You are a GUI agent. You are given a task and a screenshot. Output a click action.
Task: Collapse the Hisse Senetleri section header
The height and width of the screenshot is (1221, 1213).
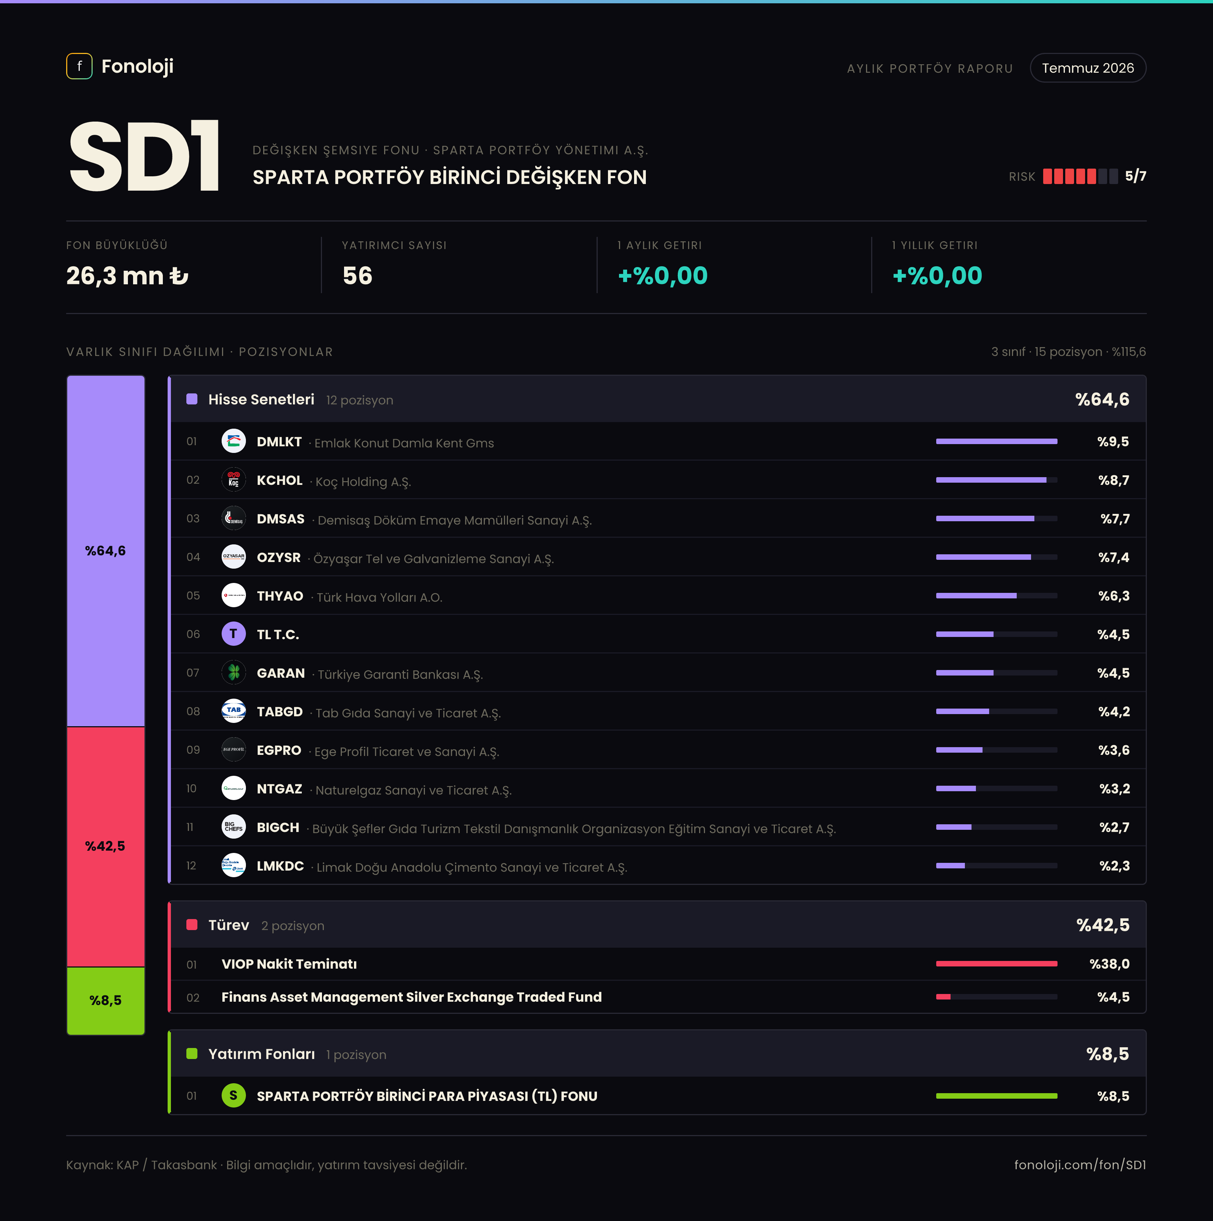tap(658, 399)
